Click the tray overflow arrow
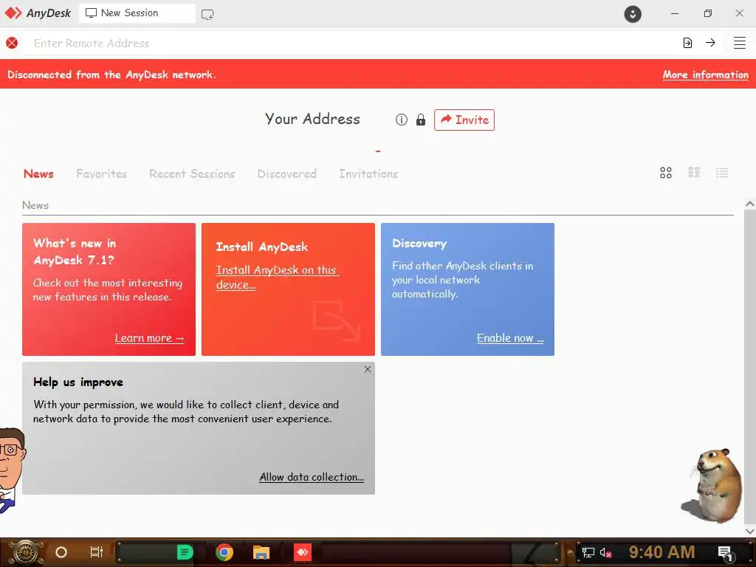The width and height of the screenshot is (756, 567). (x=571, y=552)
